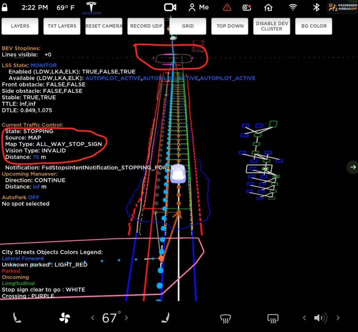Lower the volume with left chevron
Viewport: 358px width, 332px height.
304,318
